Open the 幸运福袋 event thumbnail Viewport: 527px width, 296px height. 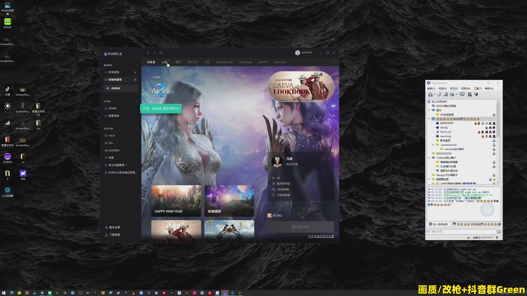tap(229, 201)
